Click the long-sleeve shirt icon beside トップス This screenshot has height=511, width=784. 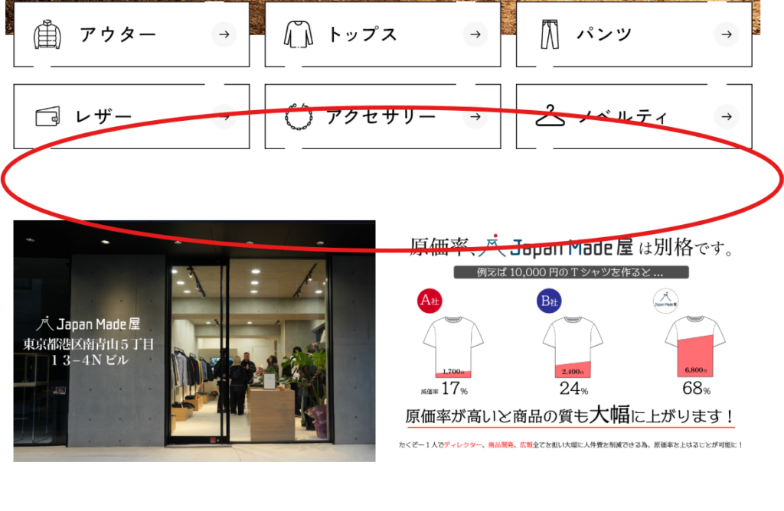tap(299, 34)
